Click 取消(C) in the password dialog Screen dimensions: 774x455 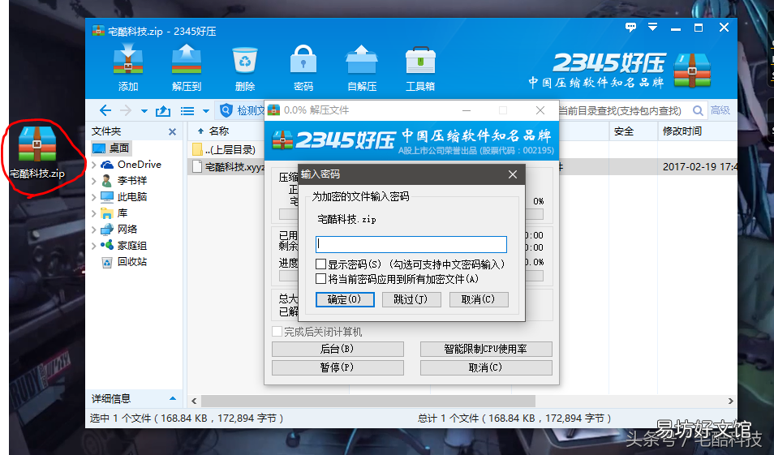click(479, 299)
